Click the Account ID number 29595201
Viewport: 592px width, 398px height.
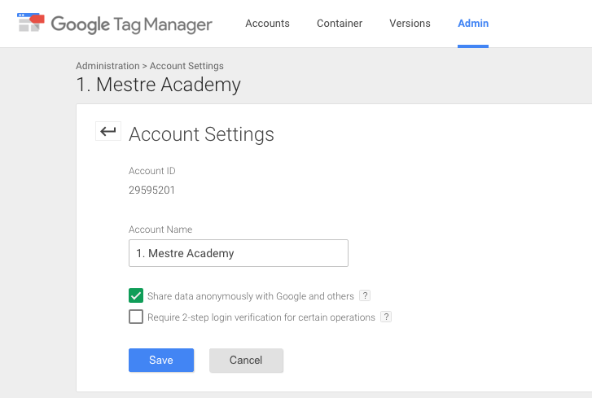tap(151, 190)
